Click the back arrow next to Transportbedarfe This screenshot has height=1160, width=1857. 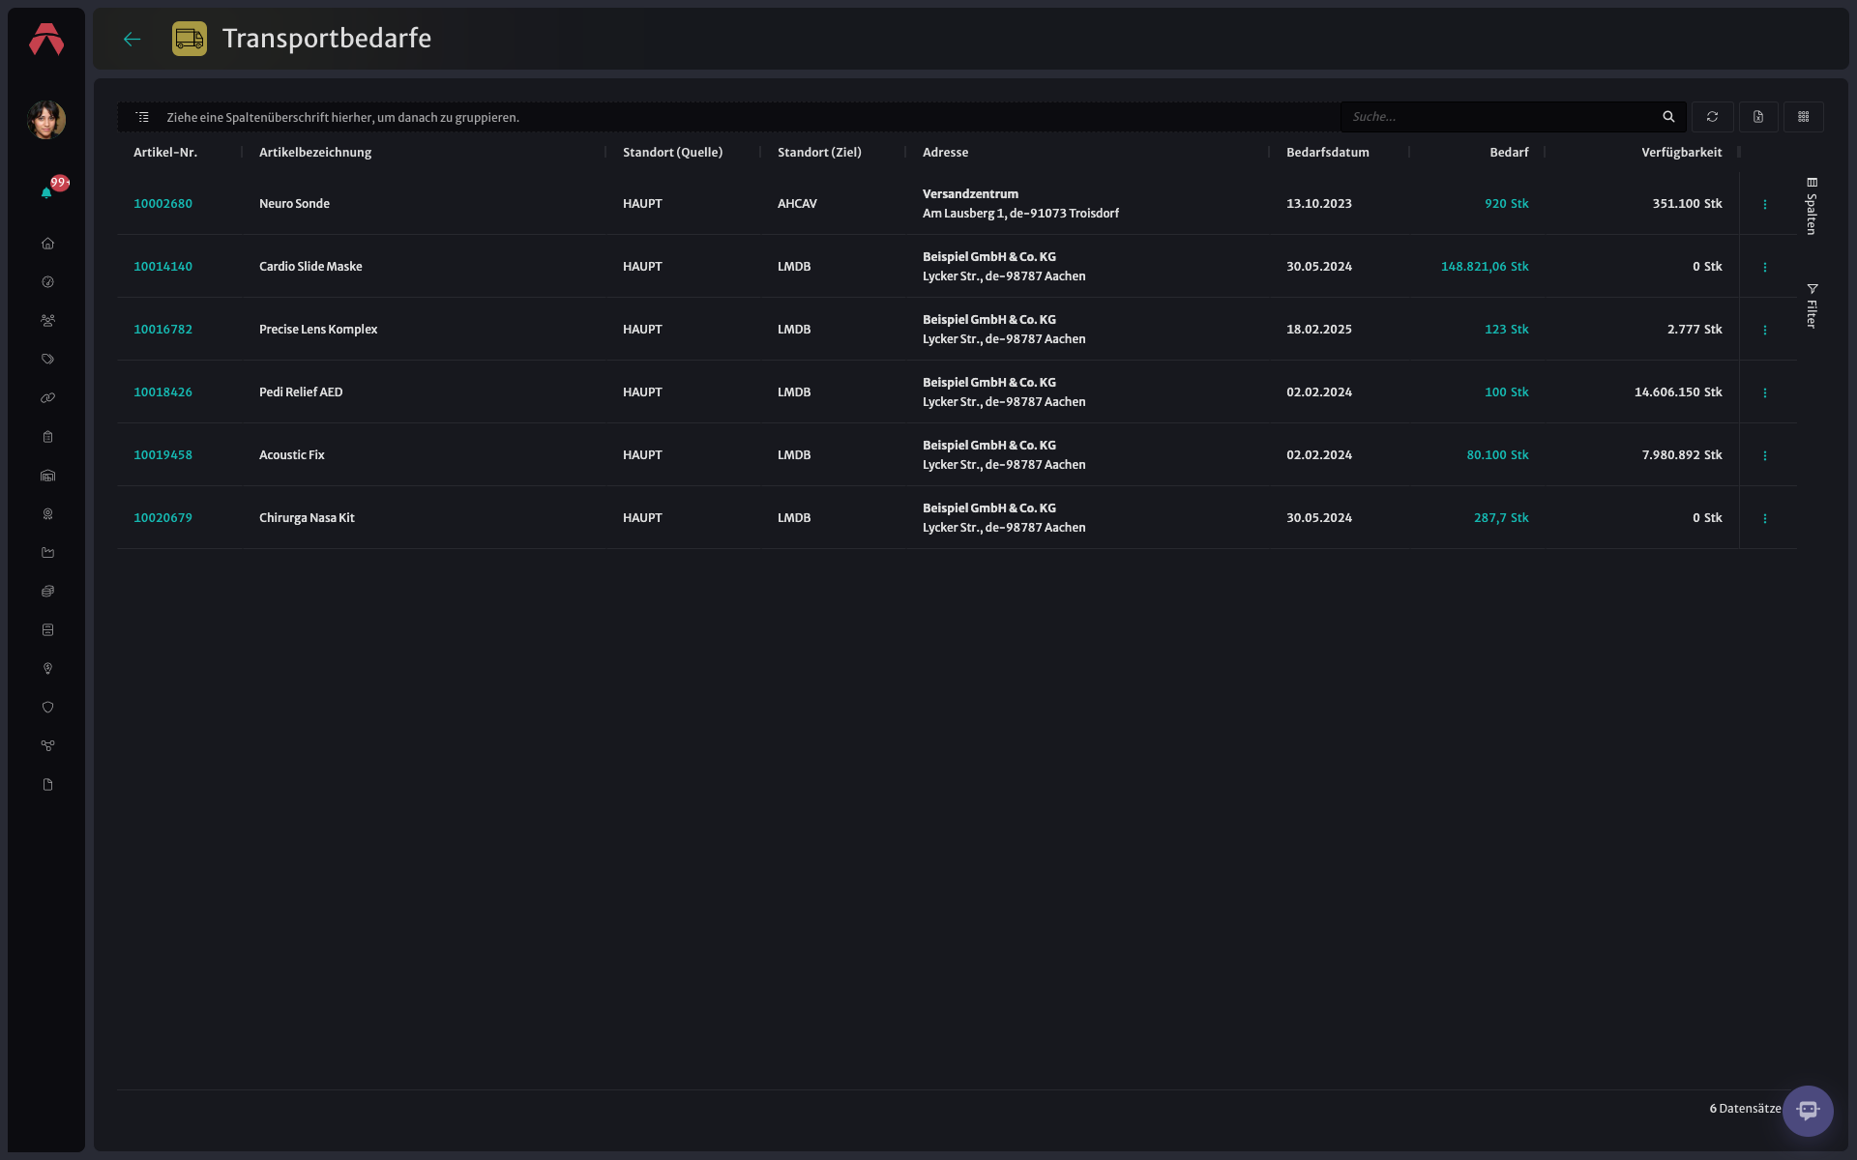tap(133, 40)
